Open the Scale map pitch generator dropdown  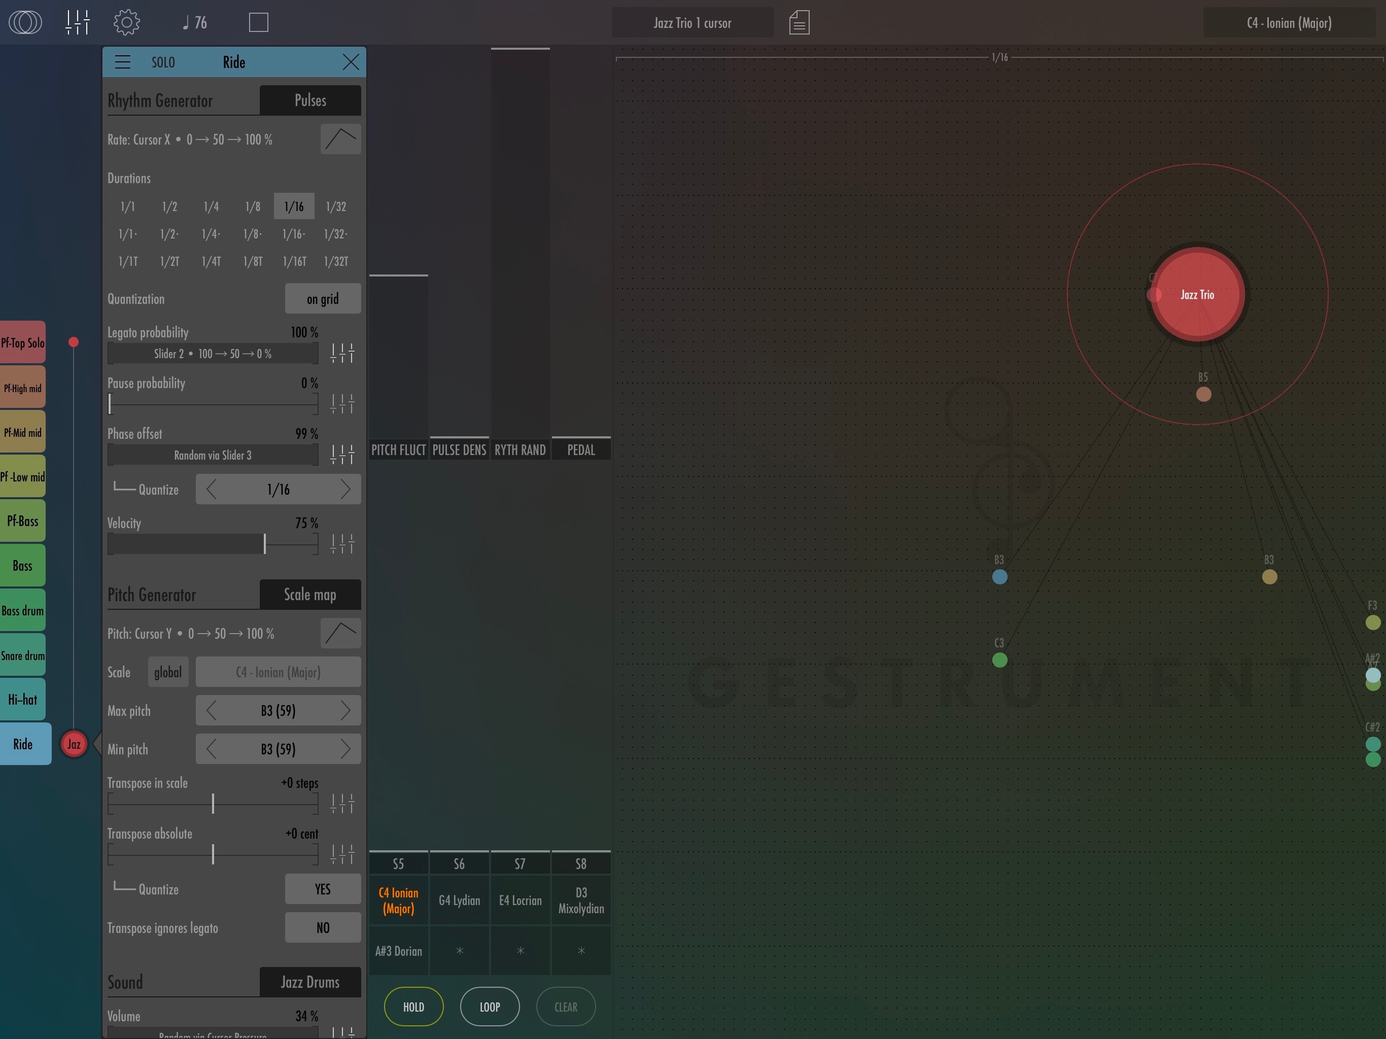click(310, 595)
